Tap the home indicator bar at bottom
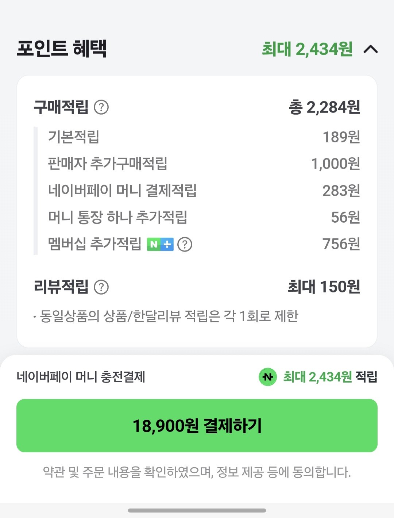 point(197,510)
